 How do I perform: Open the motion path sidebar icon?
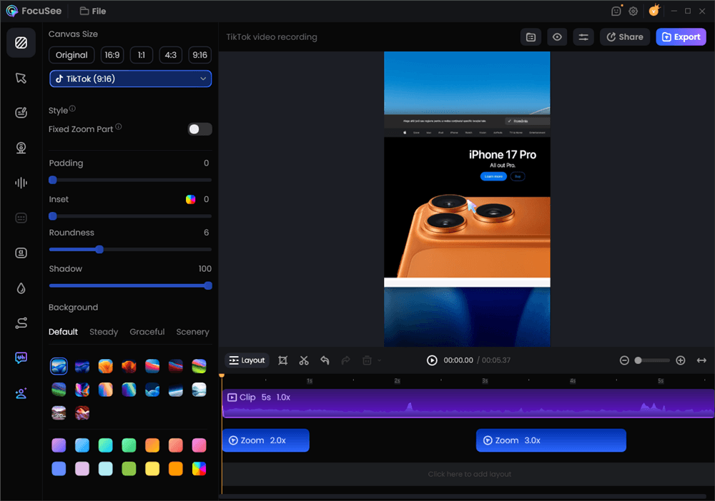click(21, 323)
